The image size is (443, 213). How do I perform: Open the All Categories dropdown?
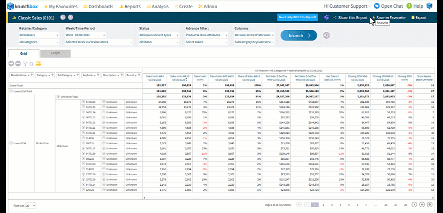pyautogui.click(x=39, y=42)
